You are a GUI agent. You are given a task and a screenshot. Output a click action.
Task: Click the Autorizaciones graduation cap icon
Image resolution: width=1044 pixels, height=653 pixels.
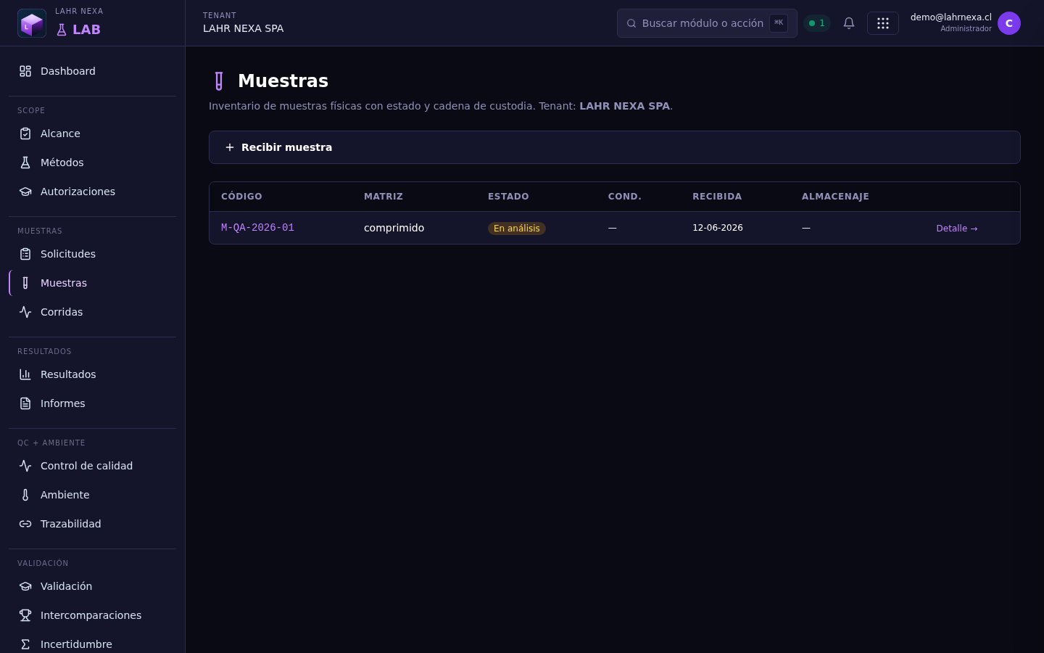pyautogui.click(x=25, y=192)
